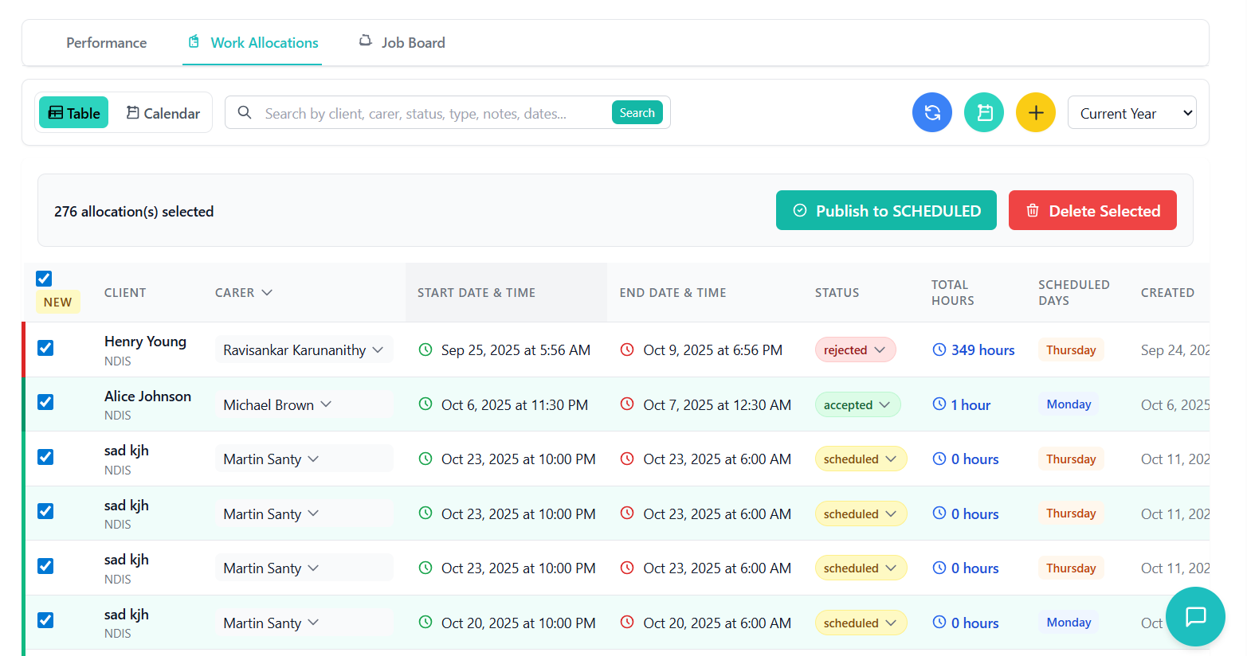Click the red clock icon beside Oct 9 end date
The width and height of the screenshot is (1247, 656).
coord(627,349)
